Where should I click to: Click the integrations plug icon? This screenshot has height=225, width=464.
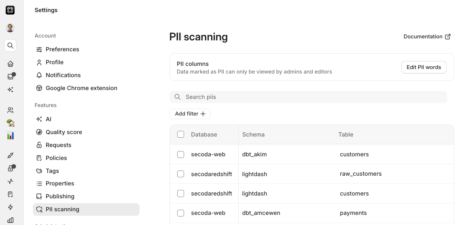[11, 156]
